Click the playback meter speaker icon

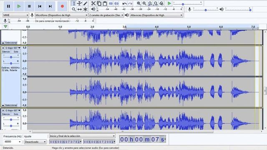93,9
